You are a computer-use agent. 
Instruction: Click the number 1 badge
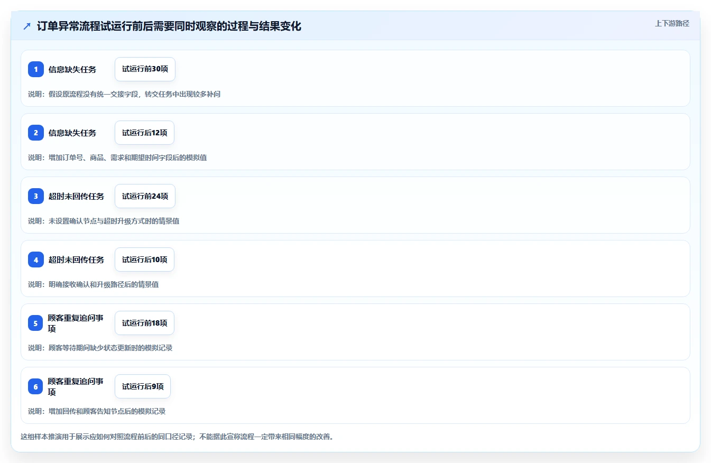[36, 69]
